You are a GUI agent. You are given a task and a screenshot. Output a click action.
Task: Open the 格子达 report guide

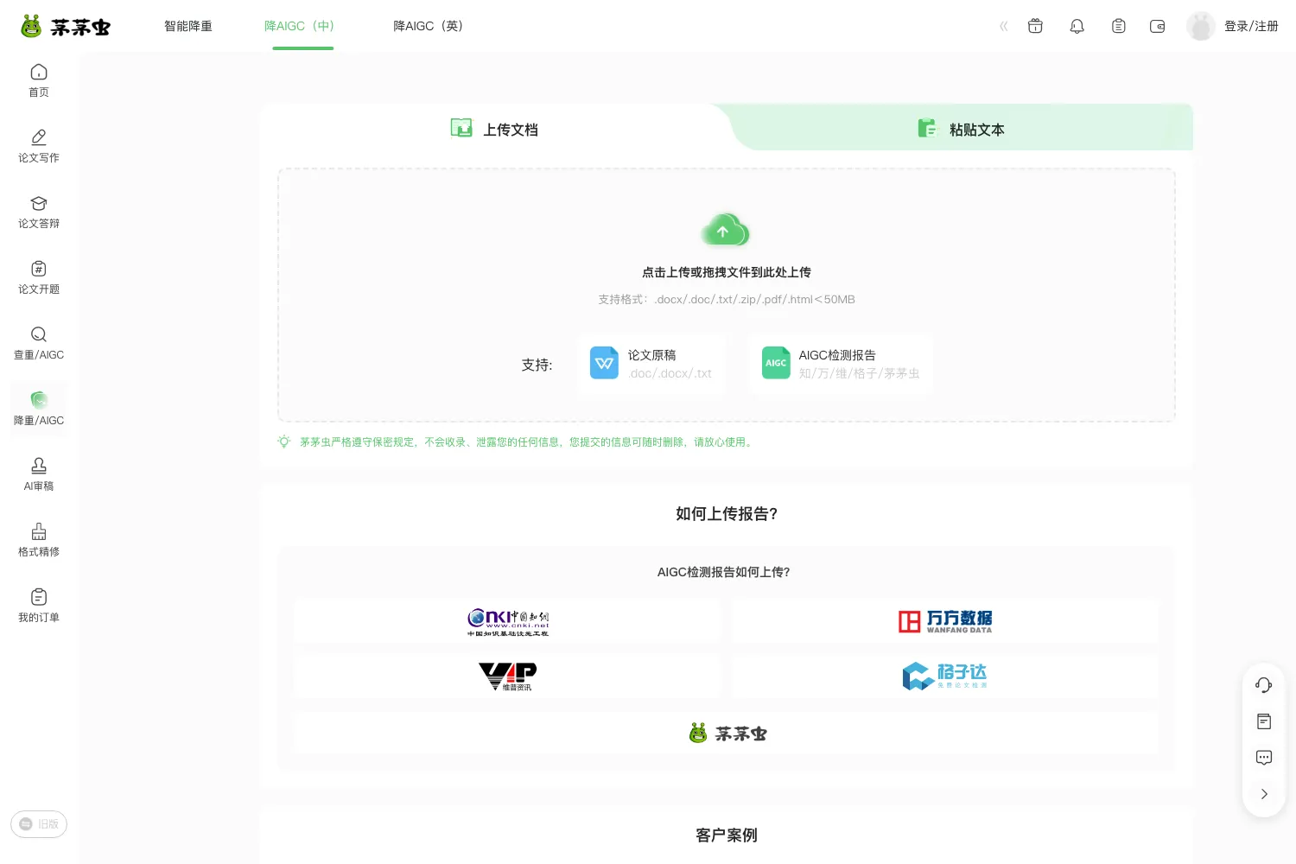pyautogui.click(x=944, y=676)
